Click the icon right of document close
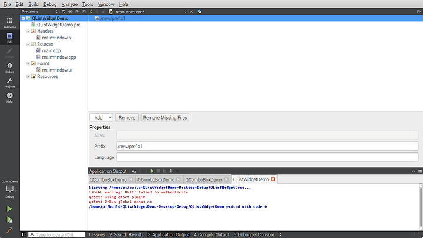Screen dimensions: 423x238 199,12
